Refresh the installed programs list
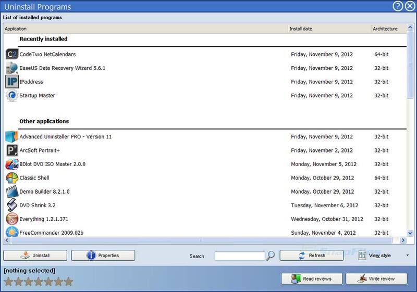Image resolution: width=417 pixels, height=292 pixels. pyautogui.click(x=311, y=256)
